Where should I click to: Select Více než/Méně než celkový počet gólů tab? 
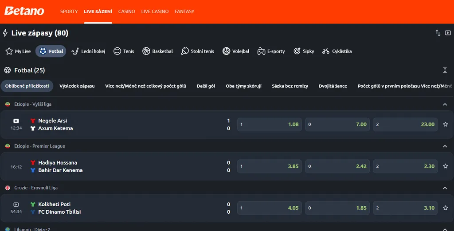[145, 86]
